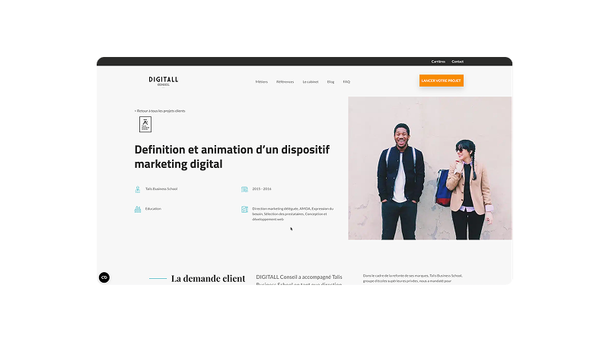Viewport: 609px width, 342px height.
Task: Click the Talis Business School label text
Action: [x=161, y=189]
